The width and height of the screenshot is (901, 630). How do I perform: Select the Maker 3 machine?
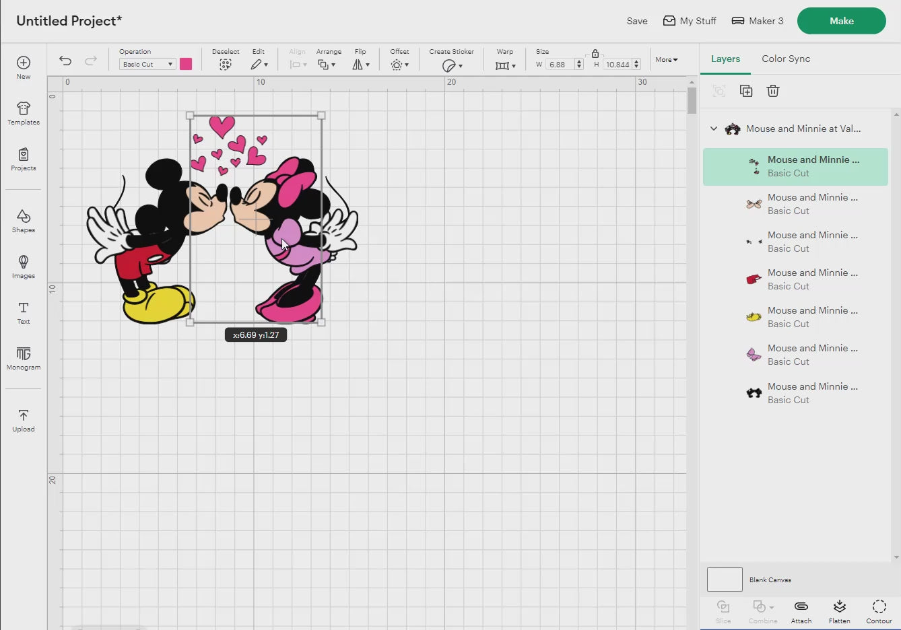(758, 21)
